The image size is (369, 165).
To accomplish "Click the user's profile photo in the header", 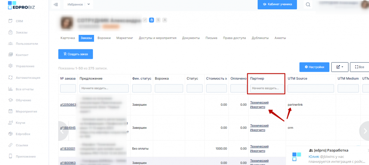I will click(x=67, y=23).
